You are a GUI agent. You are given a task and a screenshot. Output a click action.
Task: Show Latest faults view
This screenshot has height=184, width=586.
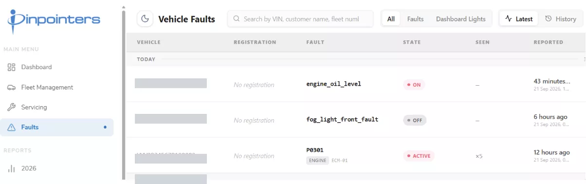point(519,19)
